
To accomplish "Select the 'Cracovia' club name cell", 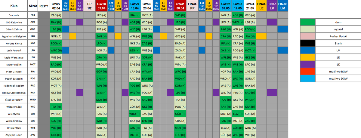I will pyautogui.click(x=14, y=15).
